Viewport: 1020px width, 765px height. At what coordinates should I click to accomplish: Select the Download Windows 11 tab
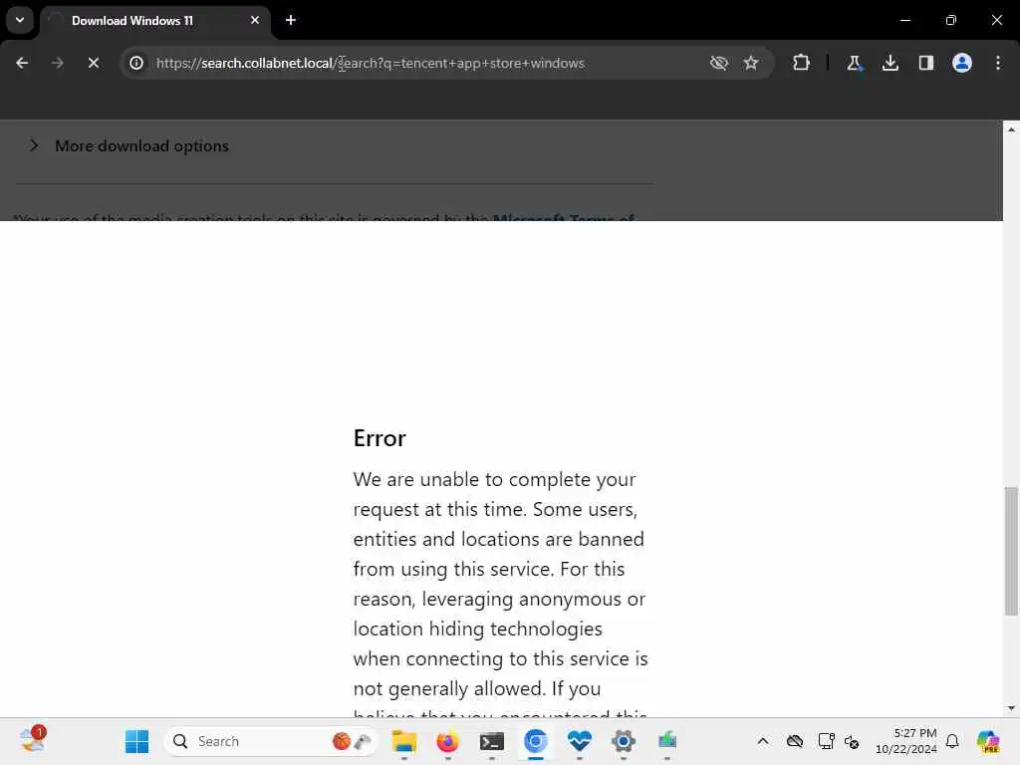pos(156,21)
